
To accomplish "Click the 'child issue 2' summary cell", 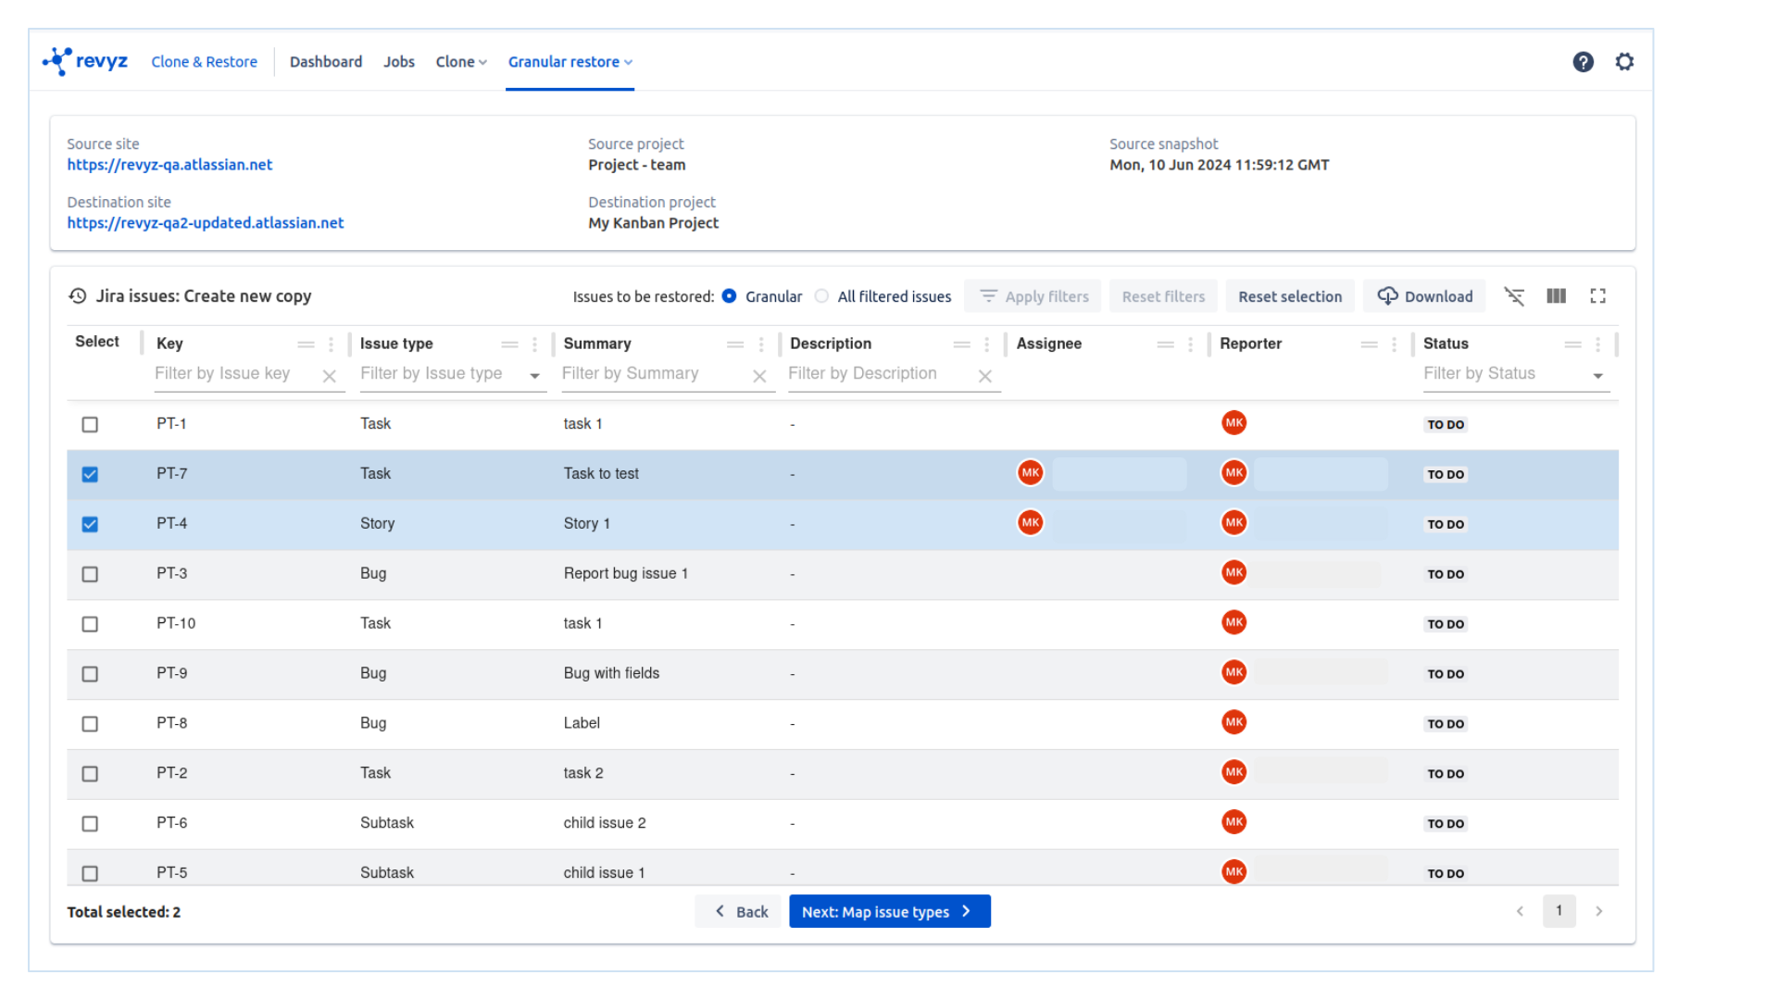I will click(x=605, y=823).
